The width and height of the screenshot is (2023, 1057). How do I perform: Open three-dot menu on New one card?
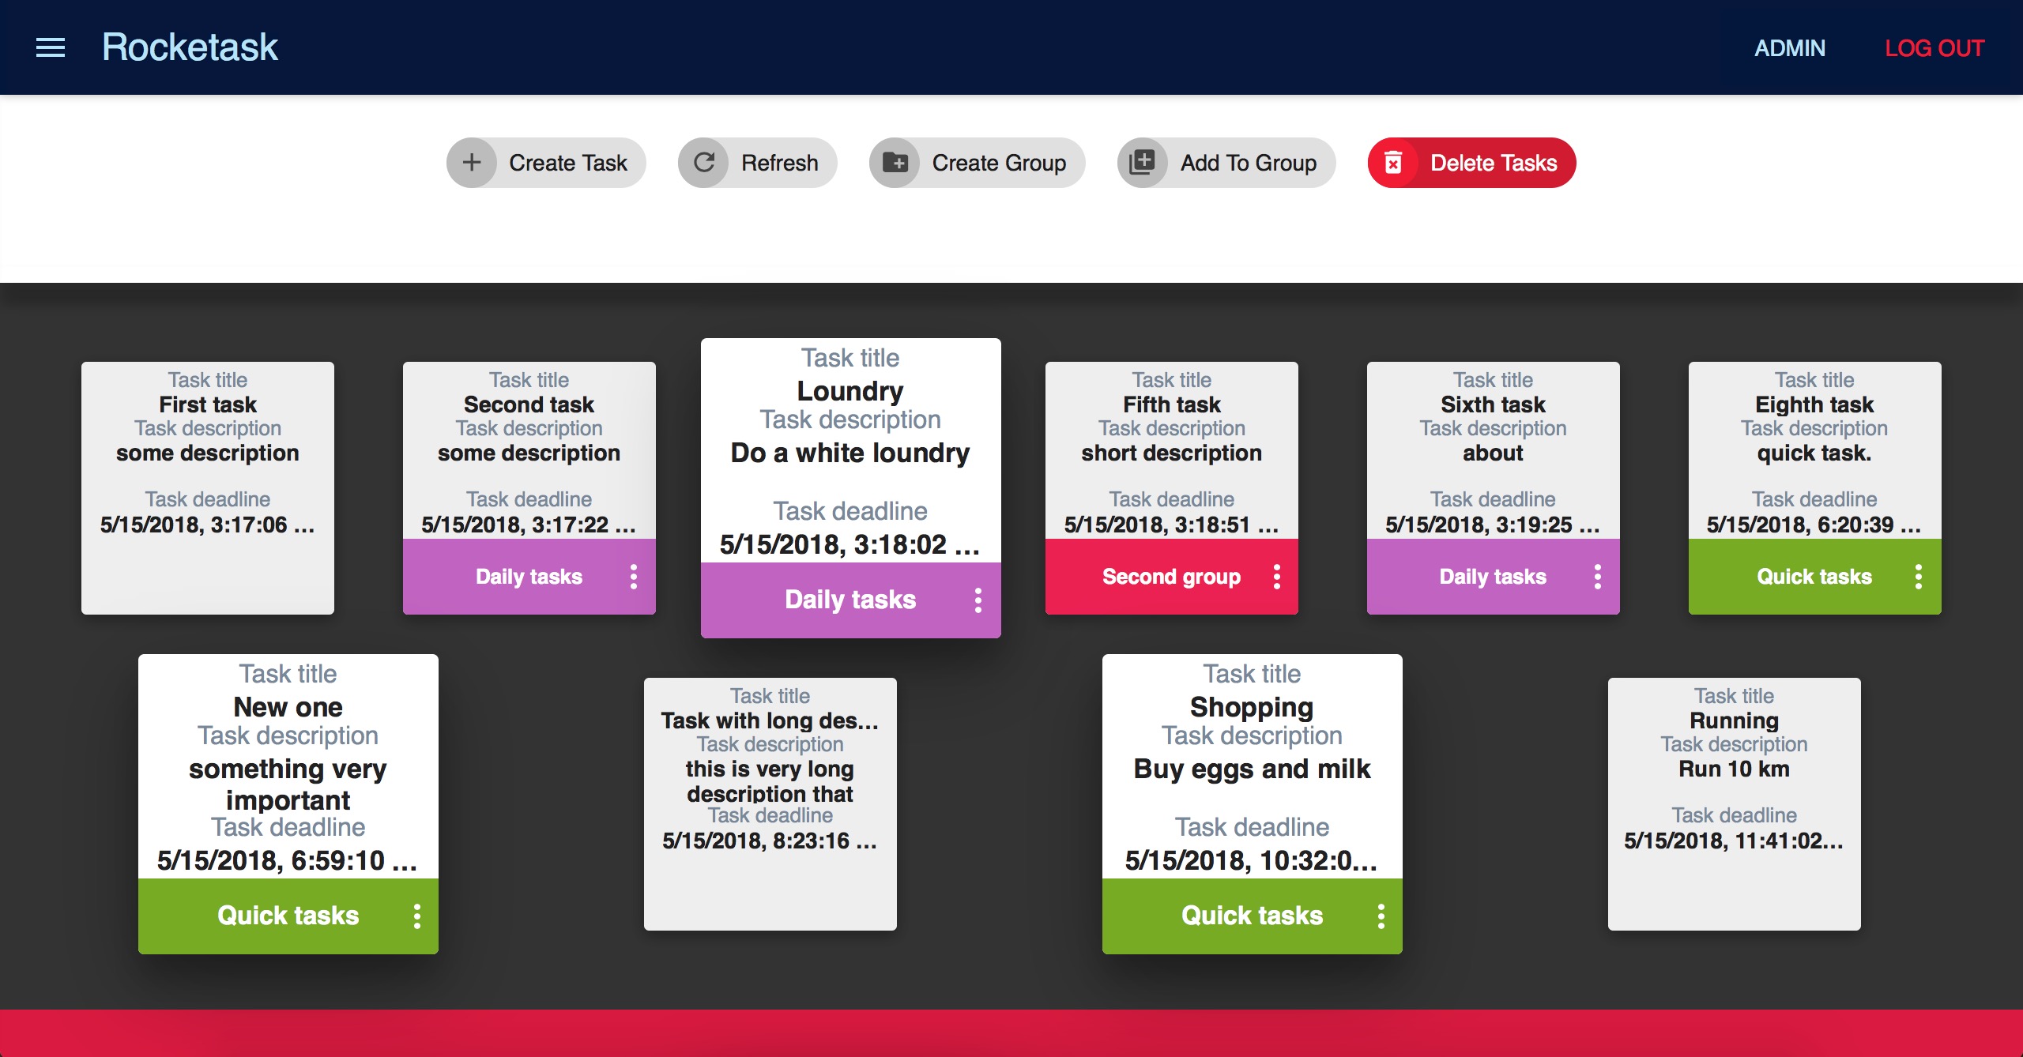pyautogui.click(x=417, y=916)
